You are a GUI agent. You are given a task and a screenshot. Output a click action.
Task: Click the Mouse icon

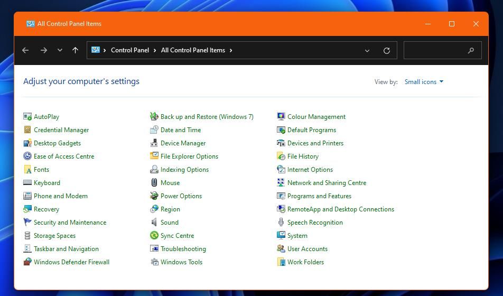pos(154,182)
